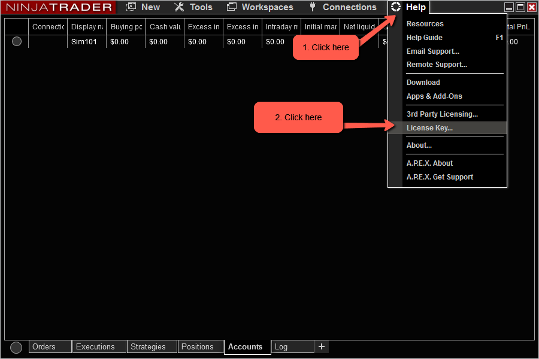Click the Tools wrench icon

coord(179,7)
